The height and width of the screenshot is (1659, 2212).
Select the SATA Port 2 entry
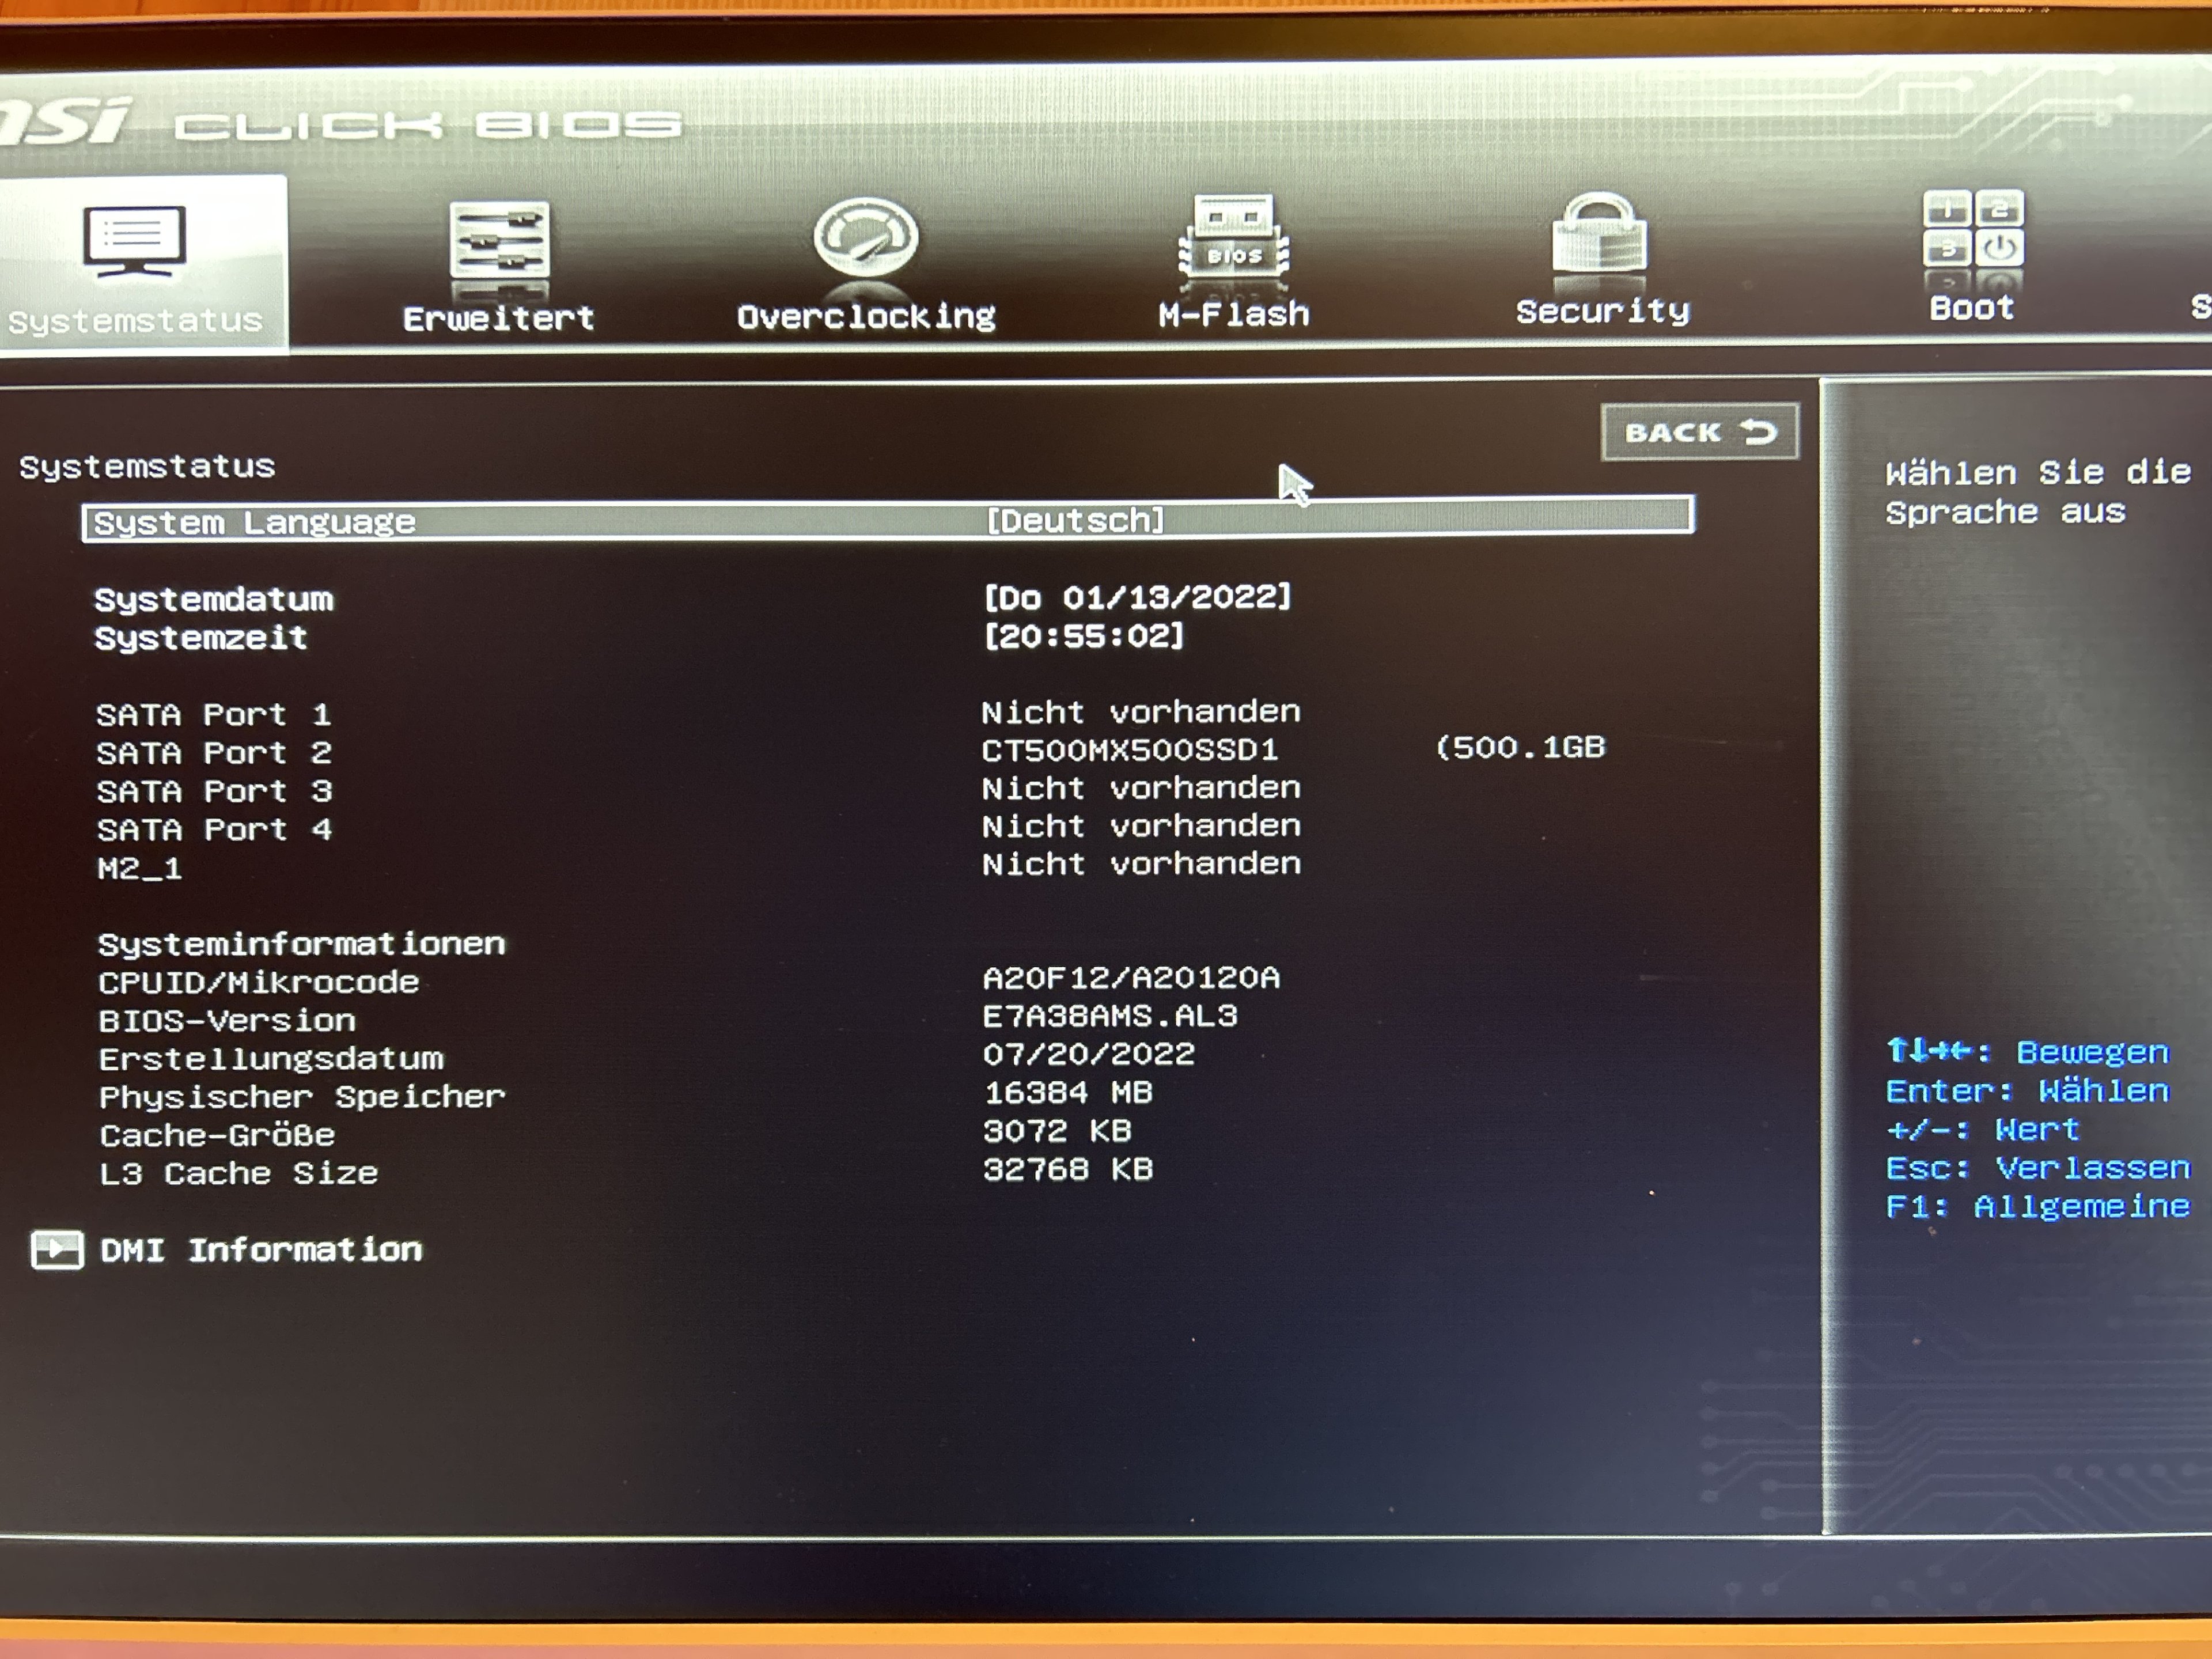coord(214,752)
